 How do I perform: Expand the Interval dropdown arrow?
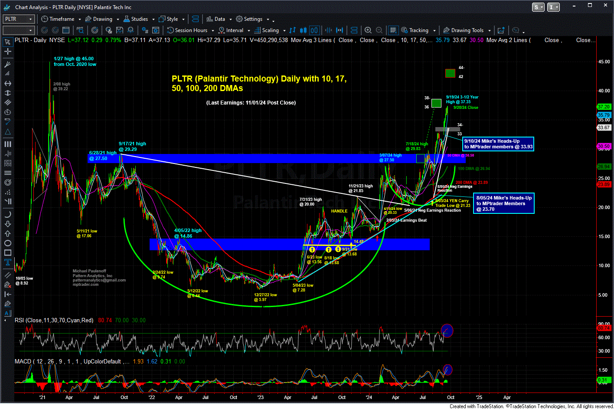(248, 31)
